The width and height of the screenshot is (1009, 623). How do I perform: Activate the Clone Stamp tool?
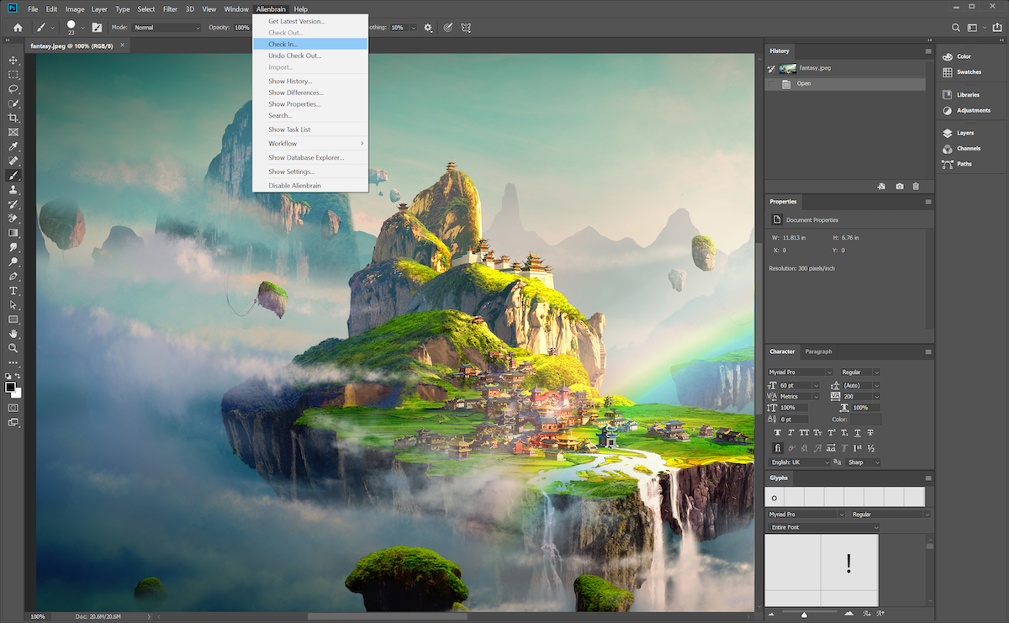13,190
